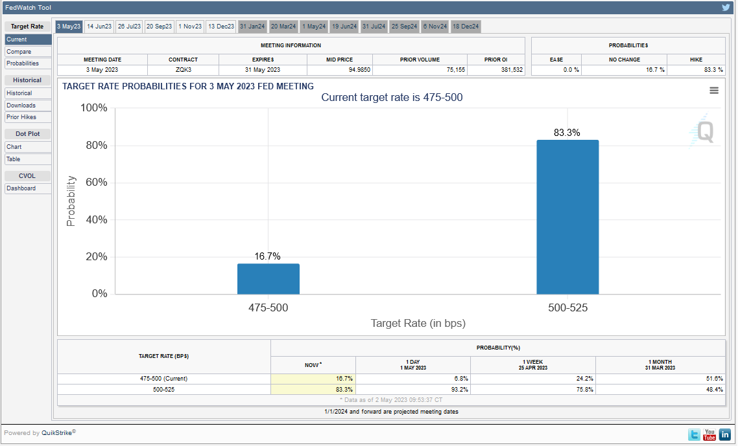
Task: Click the 16.7% bar for 475-500
Action: point(268,279)
